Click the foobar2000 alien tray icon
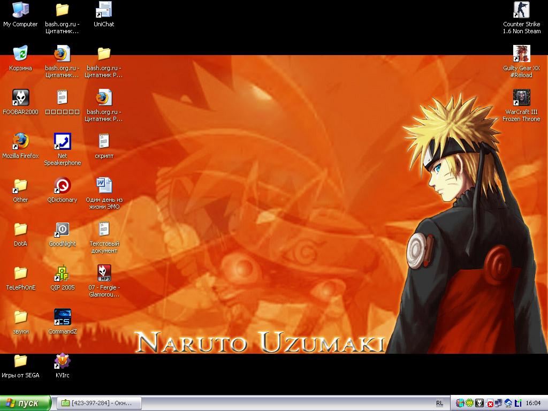Screen dimensions: 548x411 click(480, 403)
